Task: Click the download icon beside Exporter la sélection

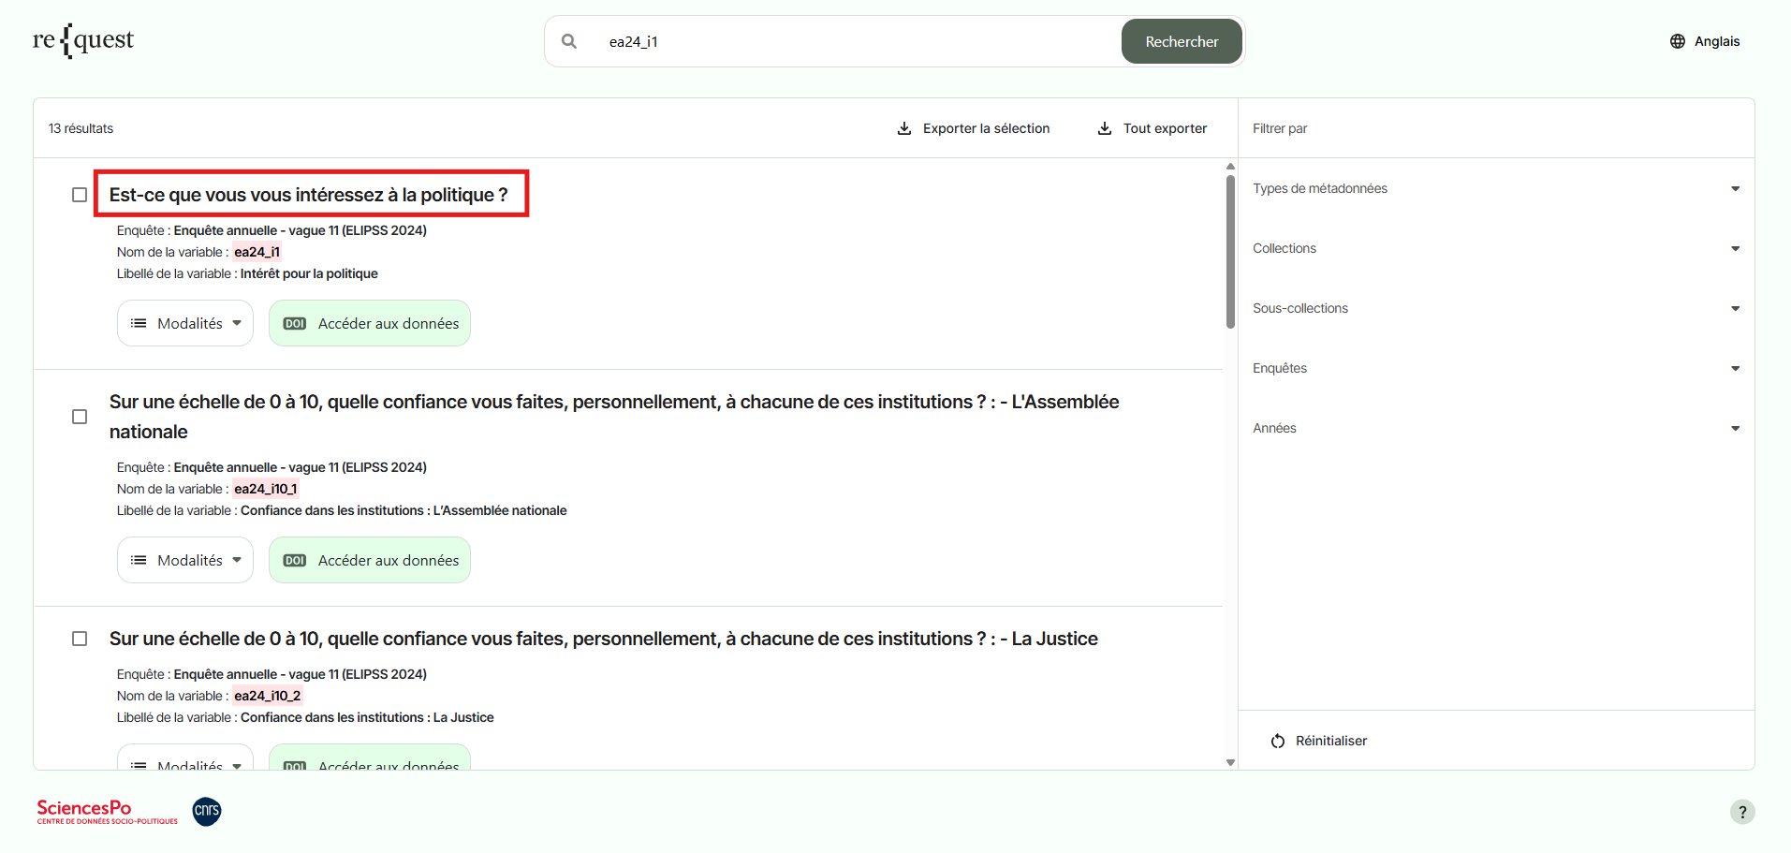Action: click(904, 128)
